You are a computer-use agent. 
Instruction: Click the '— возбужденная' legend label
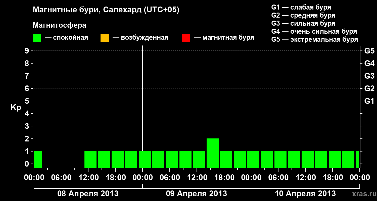coord(140,38)
